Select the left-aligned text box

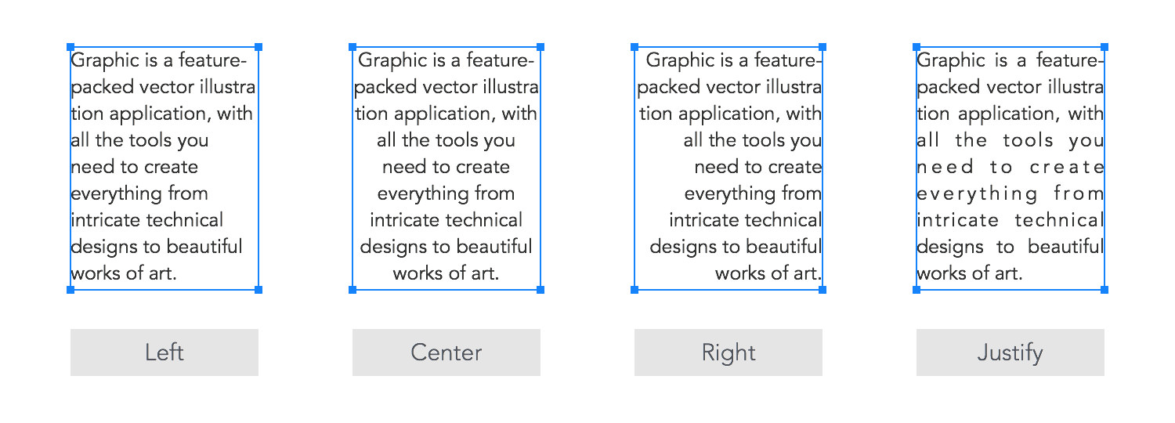[164, 168]
